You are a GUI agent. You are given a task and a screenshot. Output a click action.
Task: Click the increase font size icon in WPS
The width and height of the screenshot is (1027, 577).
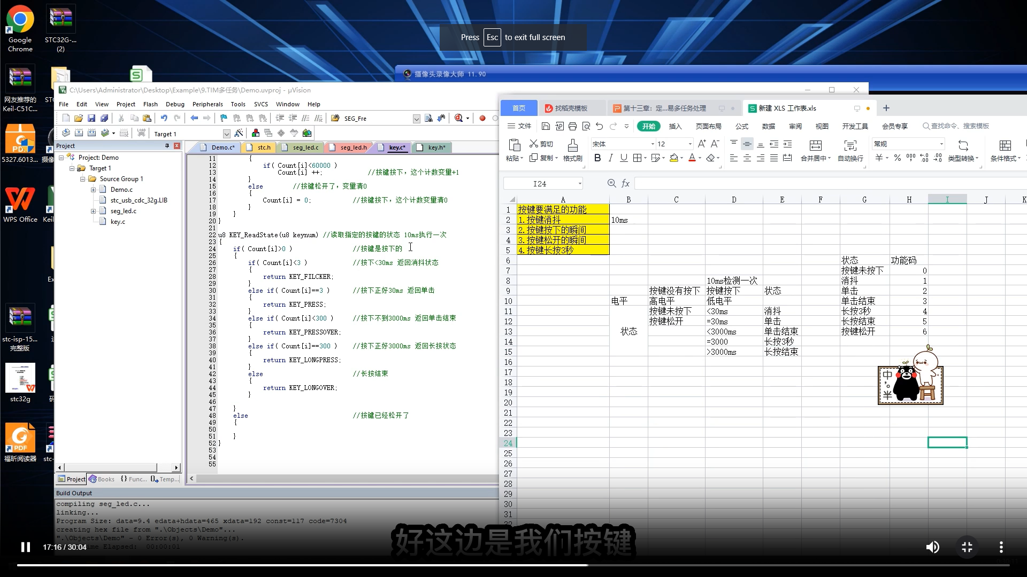coord(702,144)
